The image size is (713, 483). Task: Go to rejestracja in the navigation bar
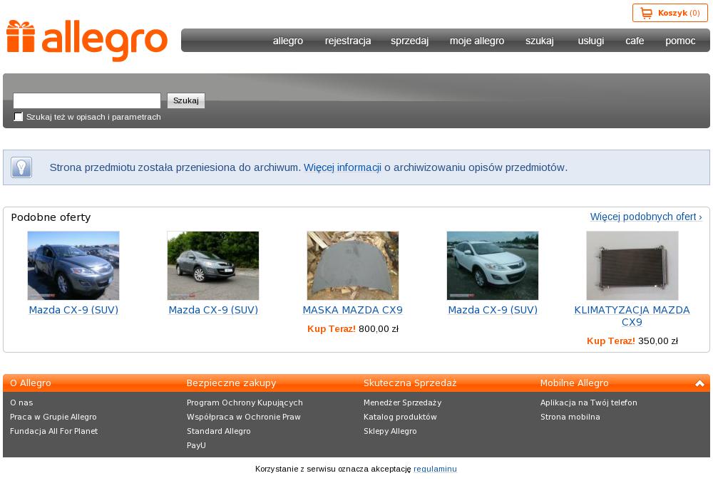[x=348, y=41]
